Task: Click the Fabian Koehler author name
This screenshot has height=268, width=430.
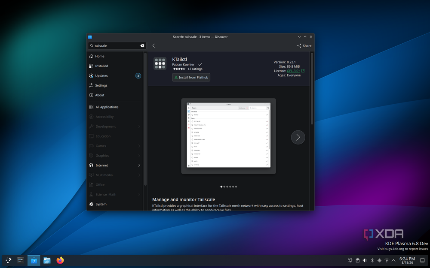Action: coord(183,65)
